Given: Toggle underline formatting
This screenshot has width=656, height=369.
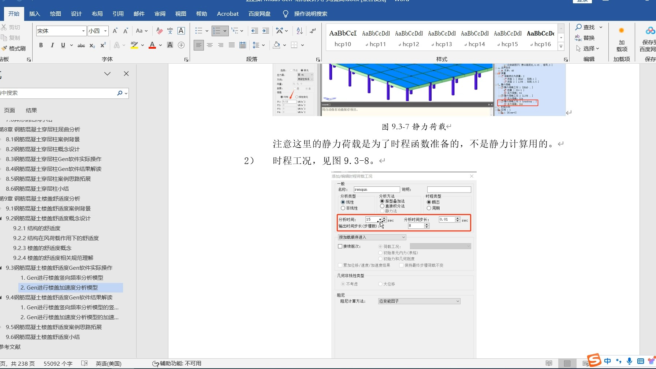Looking at the screenshot, I should [x=62, y=45].
